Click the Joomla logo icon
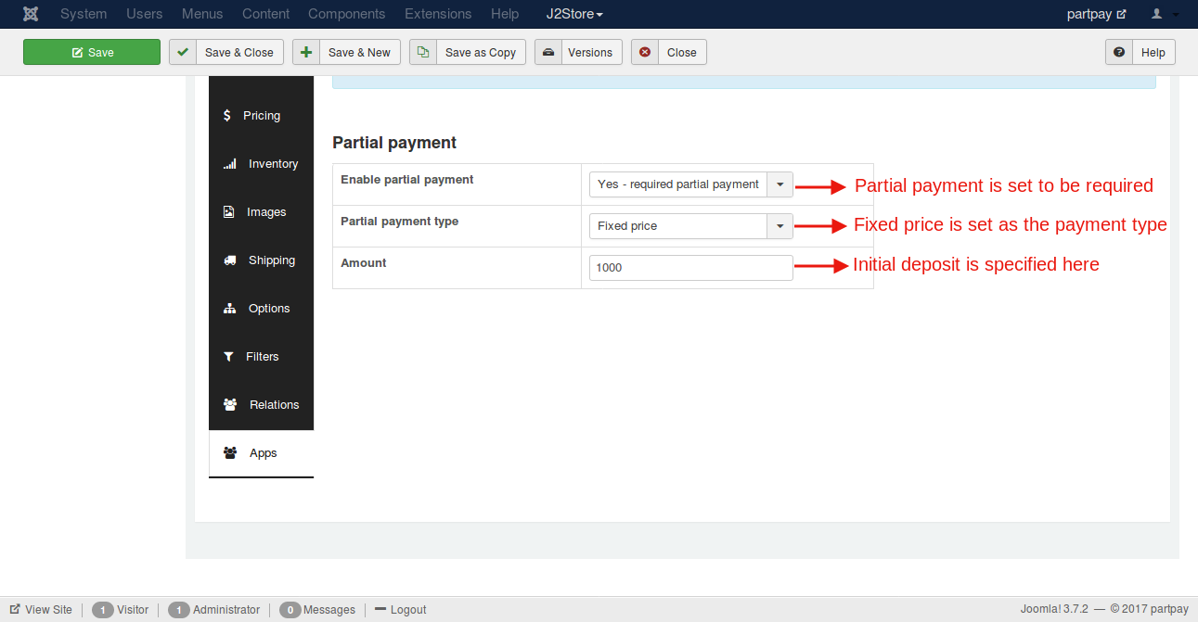 pyautogui.click(x=31, y=14)
